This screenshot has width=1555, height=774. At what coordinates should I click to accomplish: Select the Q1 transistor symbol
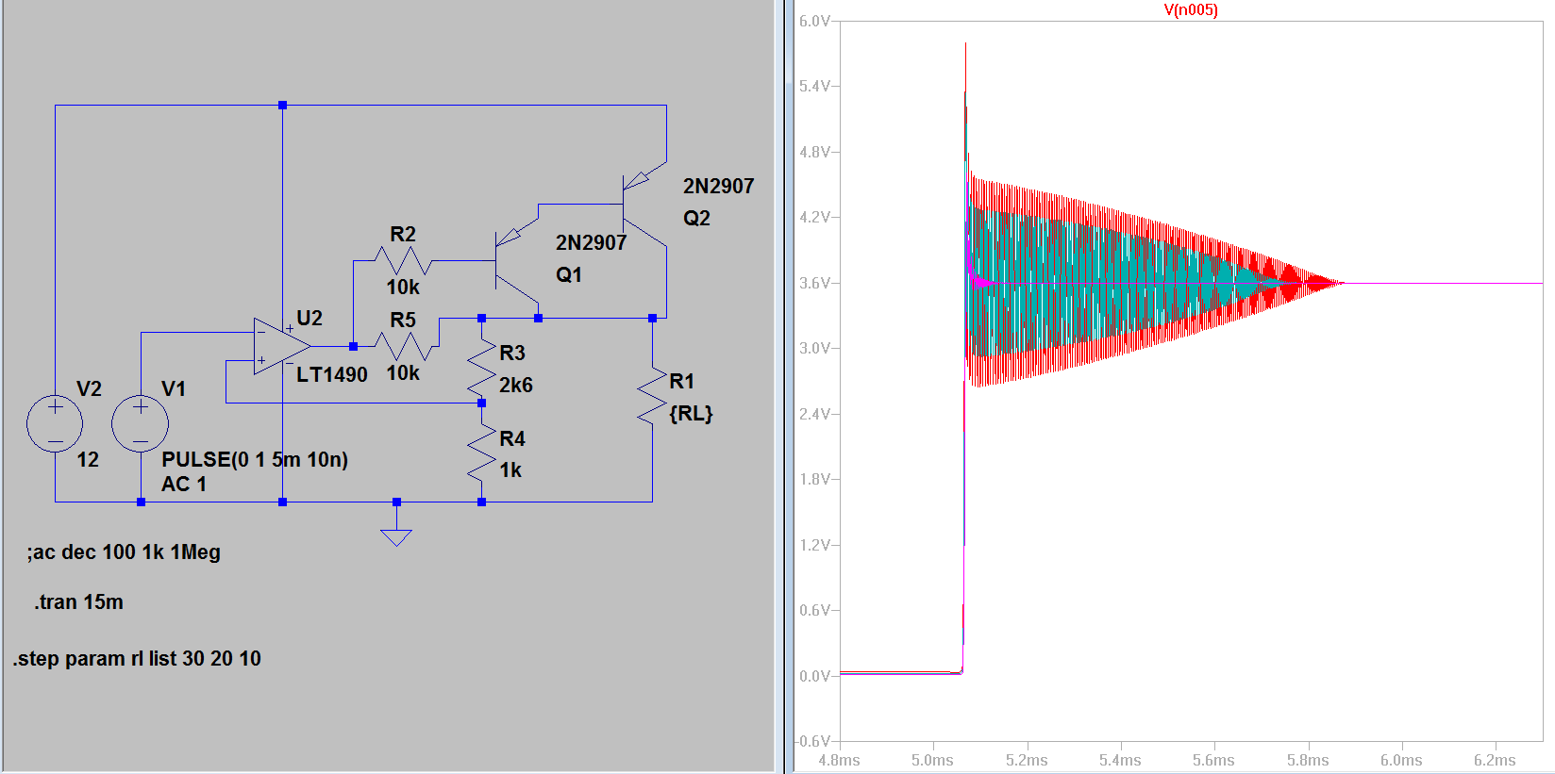click(516, 261)
